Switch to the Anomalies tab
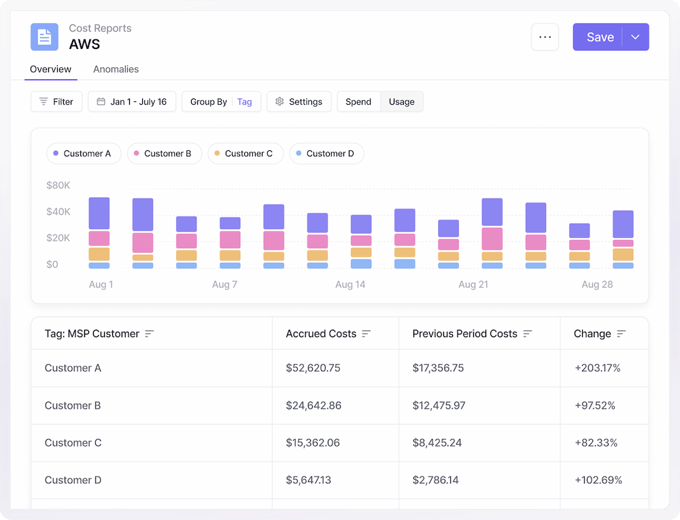 (x=116, y=69)
